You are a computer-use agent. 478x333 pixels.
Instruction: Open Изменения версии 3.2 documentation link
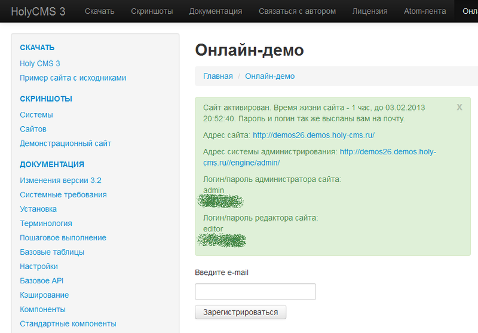click(x=60, y=180)
